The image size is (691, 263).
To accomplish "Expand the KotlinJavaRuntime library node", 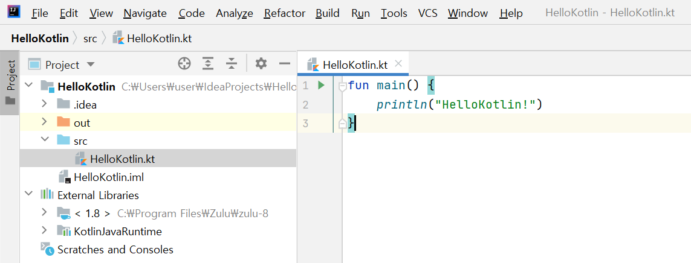I will pos(44,232).
